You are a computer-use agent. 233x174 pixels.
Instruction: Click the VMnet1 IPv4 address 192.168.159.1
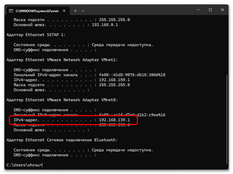[x=114, y=80]
